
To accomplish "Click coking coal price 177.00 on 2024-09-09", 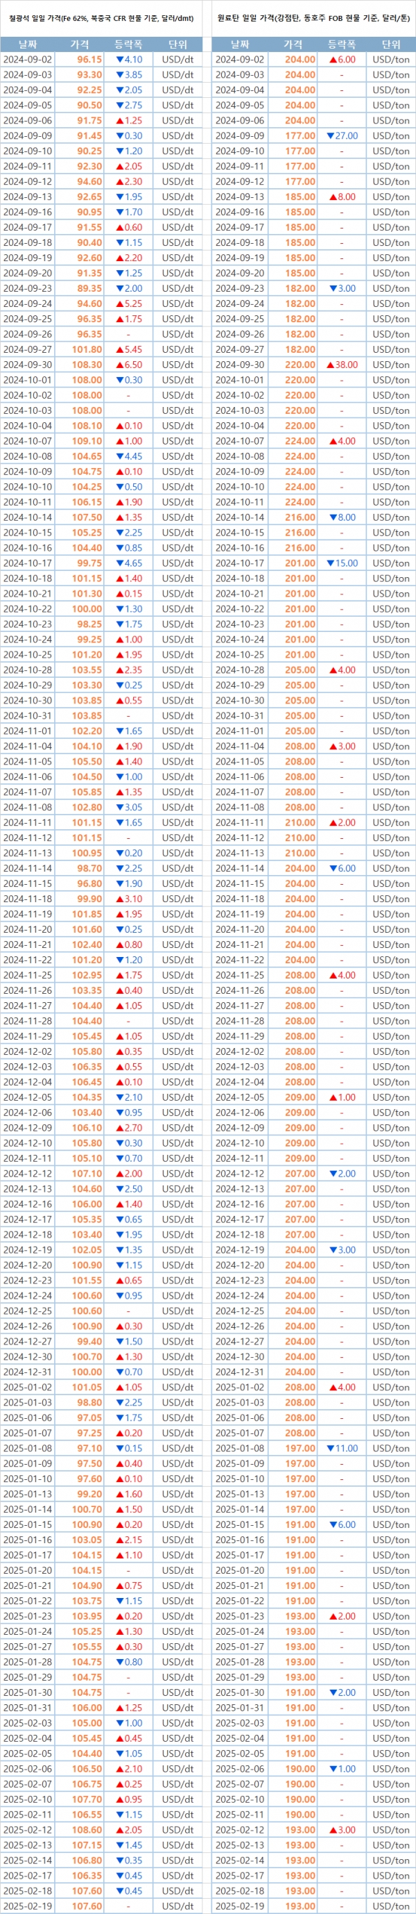I will click(300, 136).
